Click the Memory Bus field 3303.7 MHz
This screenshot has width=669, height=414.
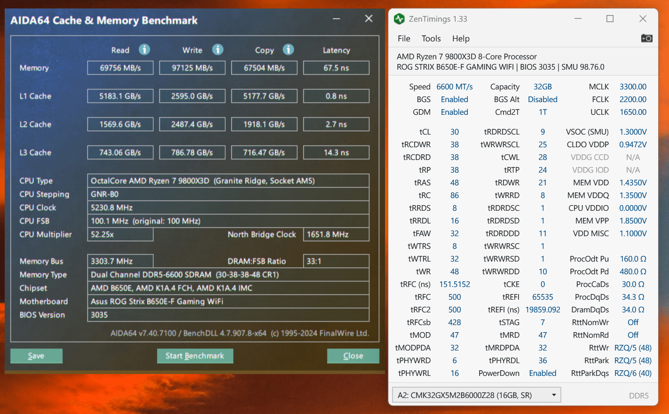pos(120,261)
